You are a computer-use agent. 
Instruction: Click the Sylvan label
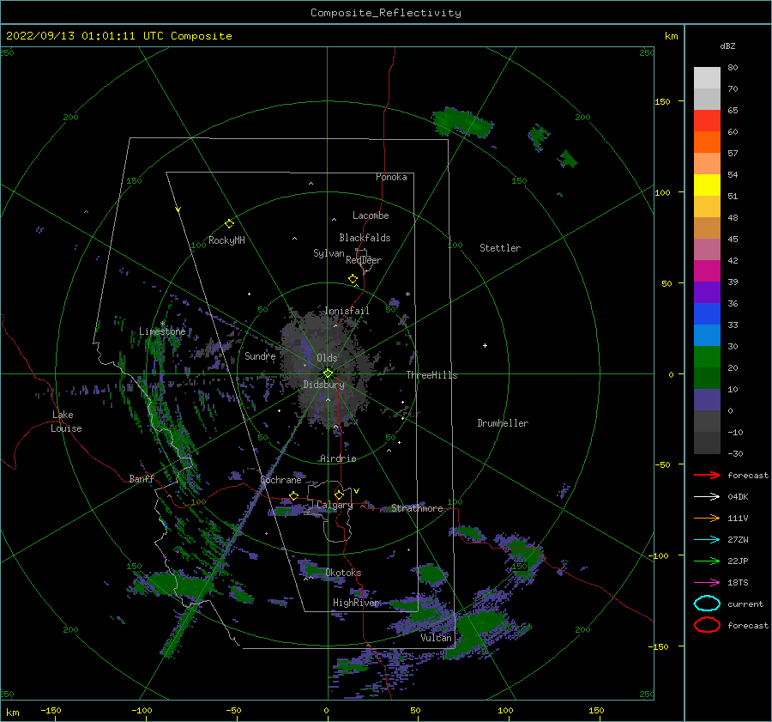(329, 253)
